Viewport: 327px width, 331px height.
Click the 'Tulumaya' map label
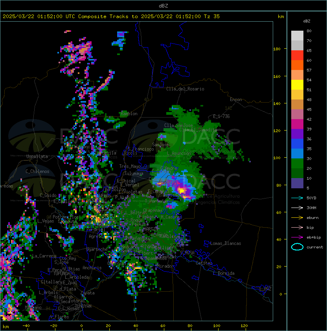point(134,173)
